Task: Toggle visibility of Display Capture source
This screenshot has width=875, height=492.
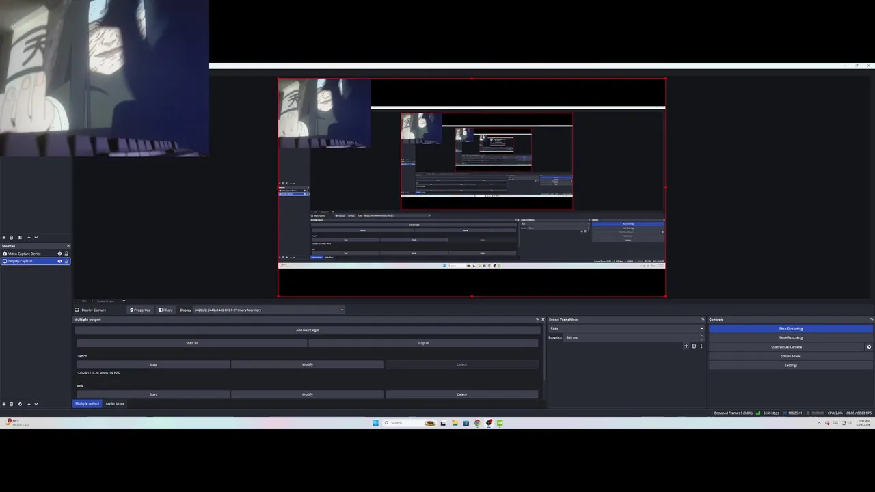Action: coord(59,261)
